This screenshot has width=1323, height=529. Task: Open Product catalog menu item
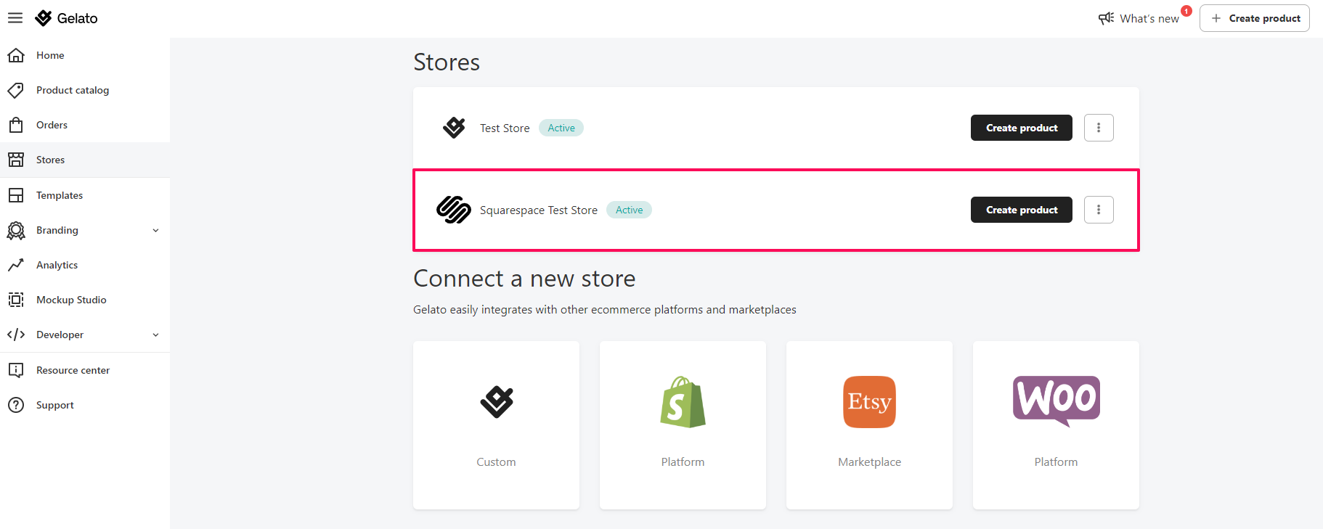[85, 90]
